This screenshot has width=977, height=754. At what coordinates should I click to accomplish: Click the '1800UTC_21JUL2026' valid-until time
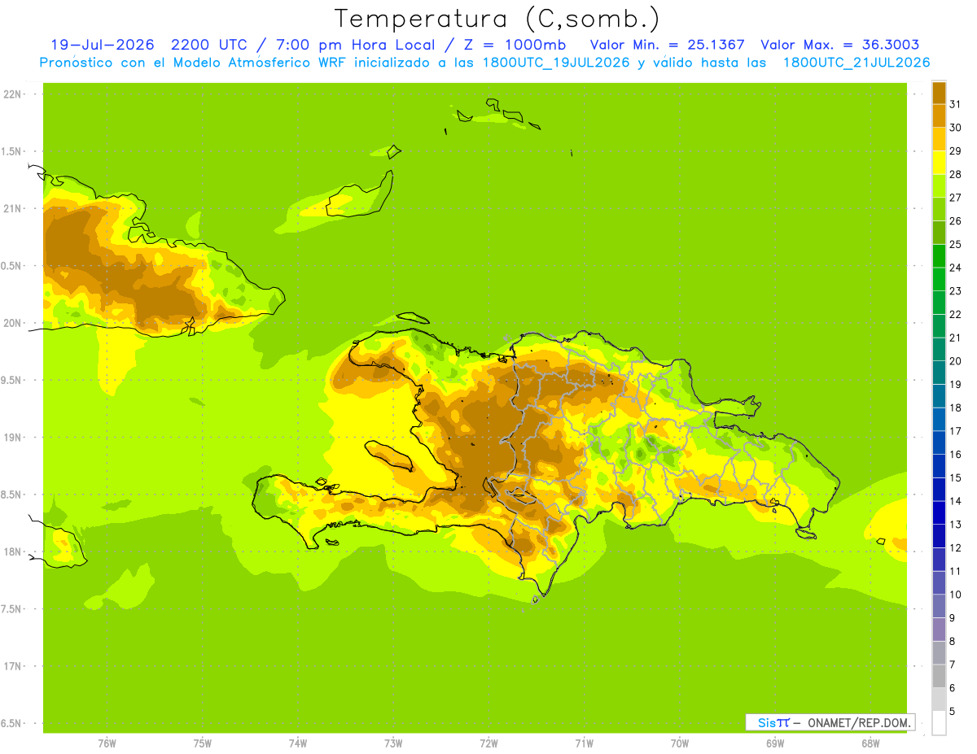(857, 63)
